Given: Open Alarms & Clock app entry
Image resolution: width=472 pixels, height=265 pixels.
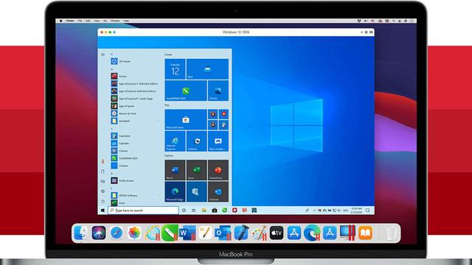Looking at the screenshot, I should pos(123,113).
